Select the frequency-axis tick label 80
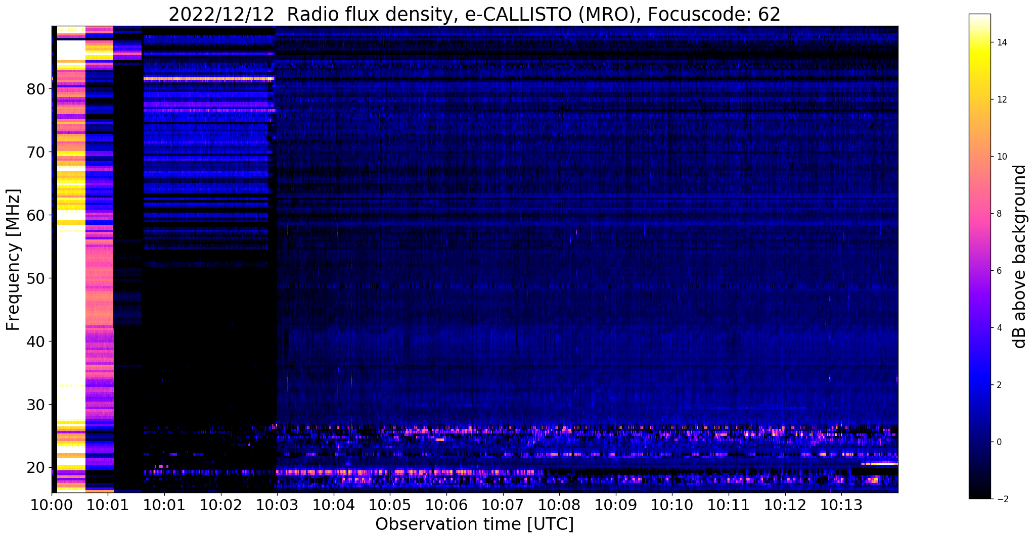1035x539 pixels. click(36, 89)
